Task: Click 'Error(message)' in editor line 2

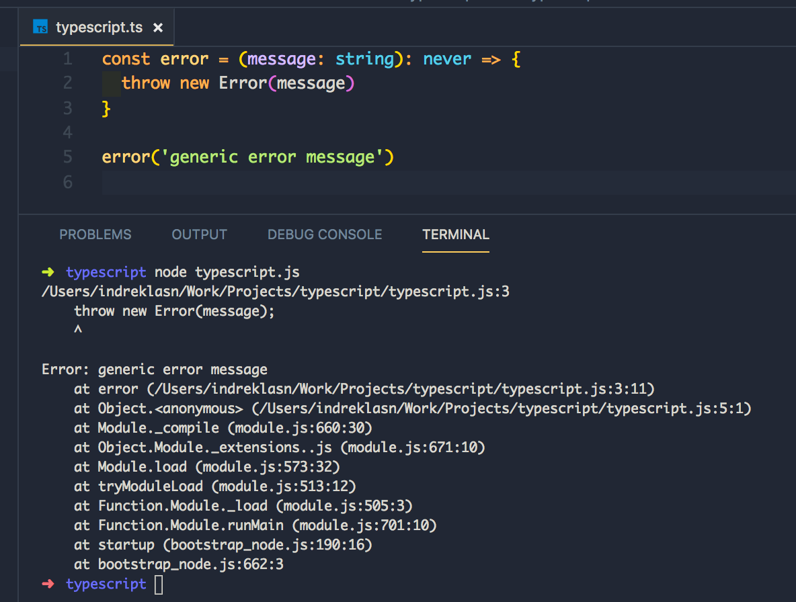Action: tap(286, 83)
